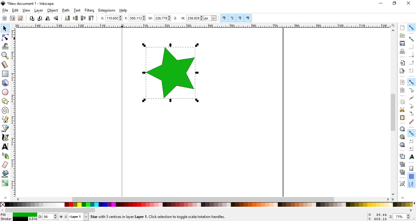This screenshot has width=416, height=221.
Task: Open the File menu
Action: pos(5,10)
